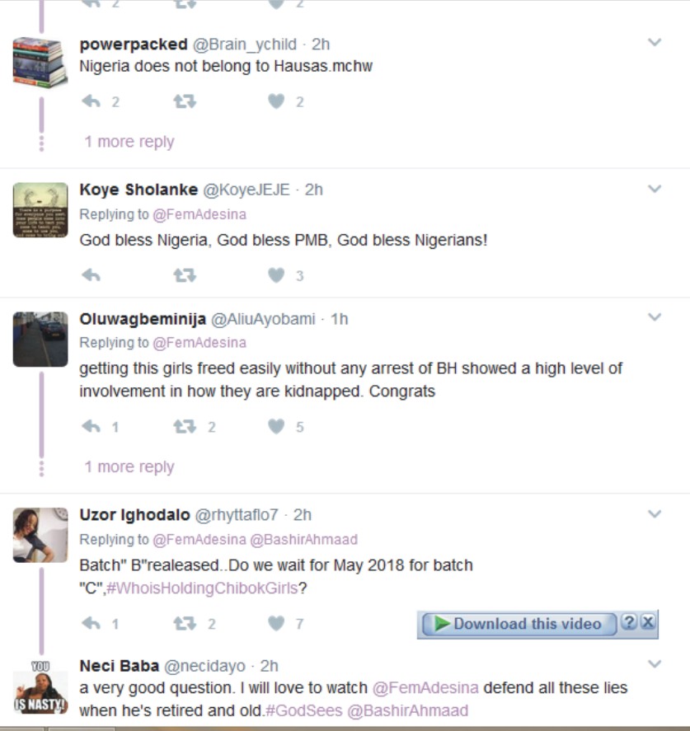Open @BashirAhmaad mention in Neci Baba's tweet
Screen dimensions: 690x731
tap(408, 710)
